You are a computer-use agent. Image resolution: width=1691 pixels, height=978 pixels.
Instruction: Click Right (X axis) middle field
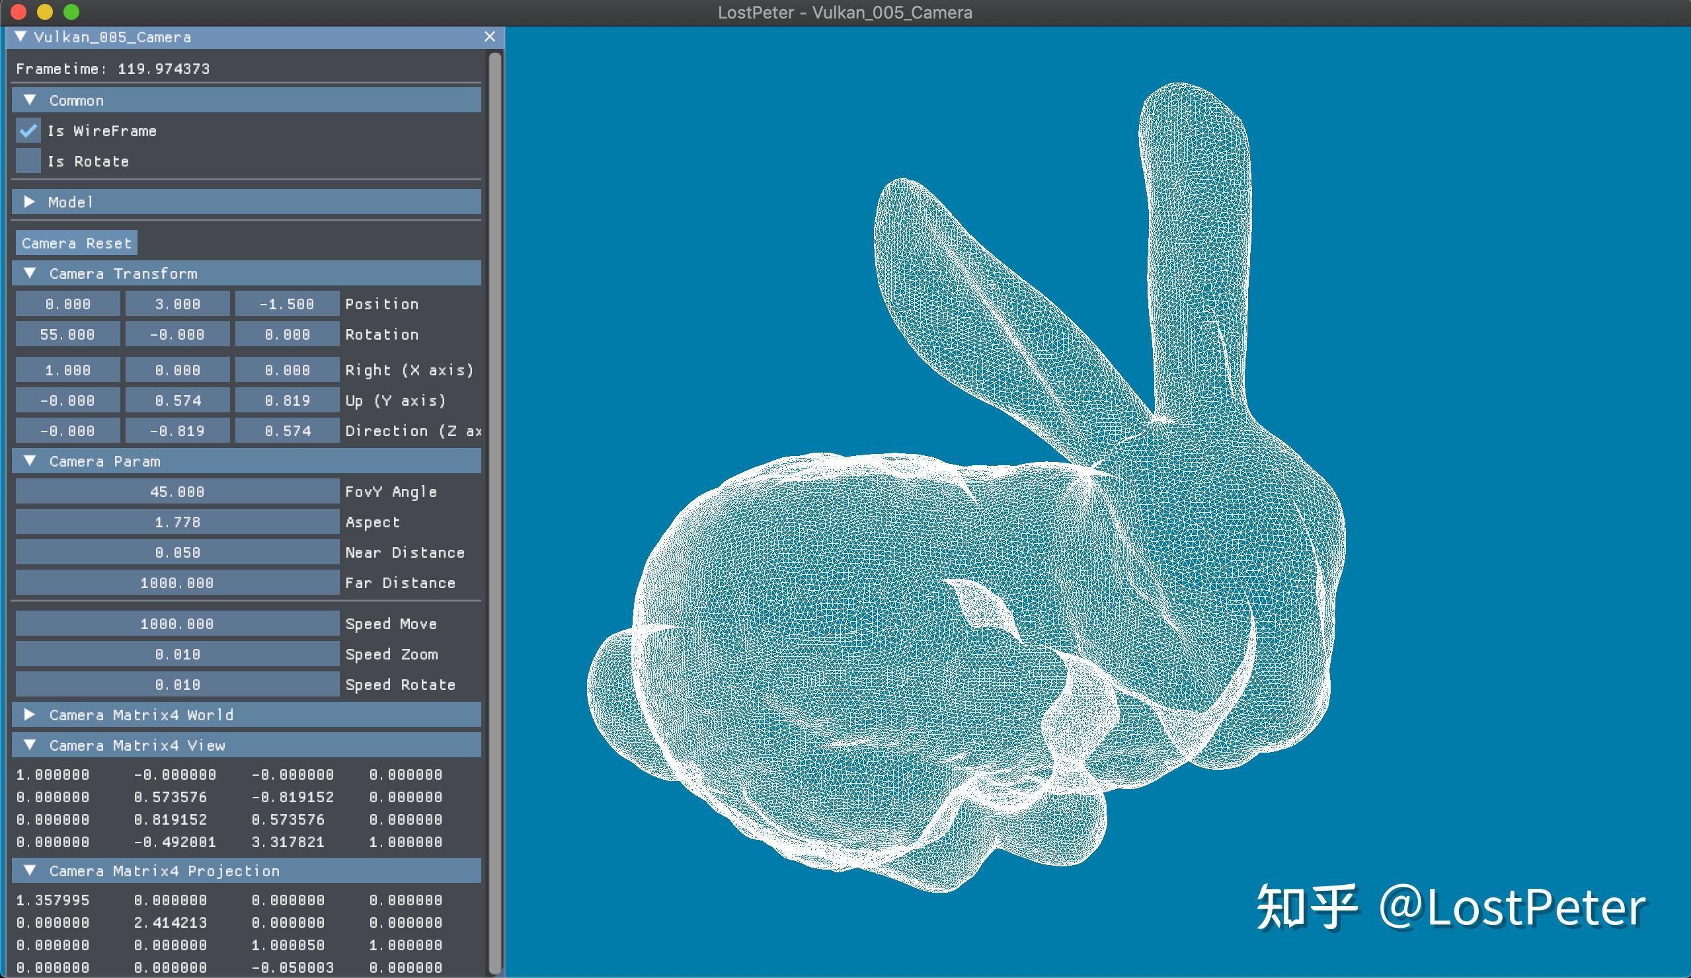click(178, 369)
